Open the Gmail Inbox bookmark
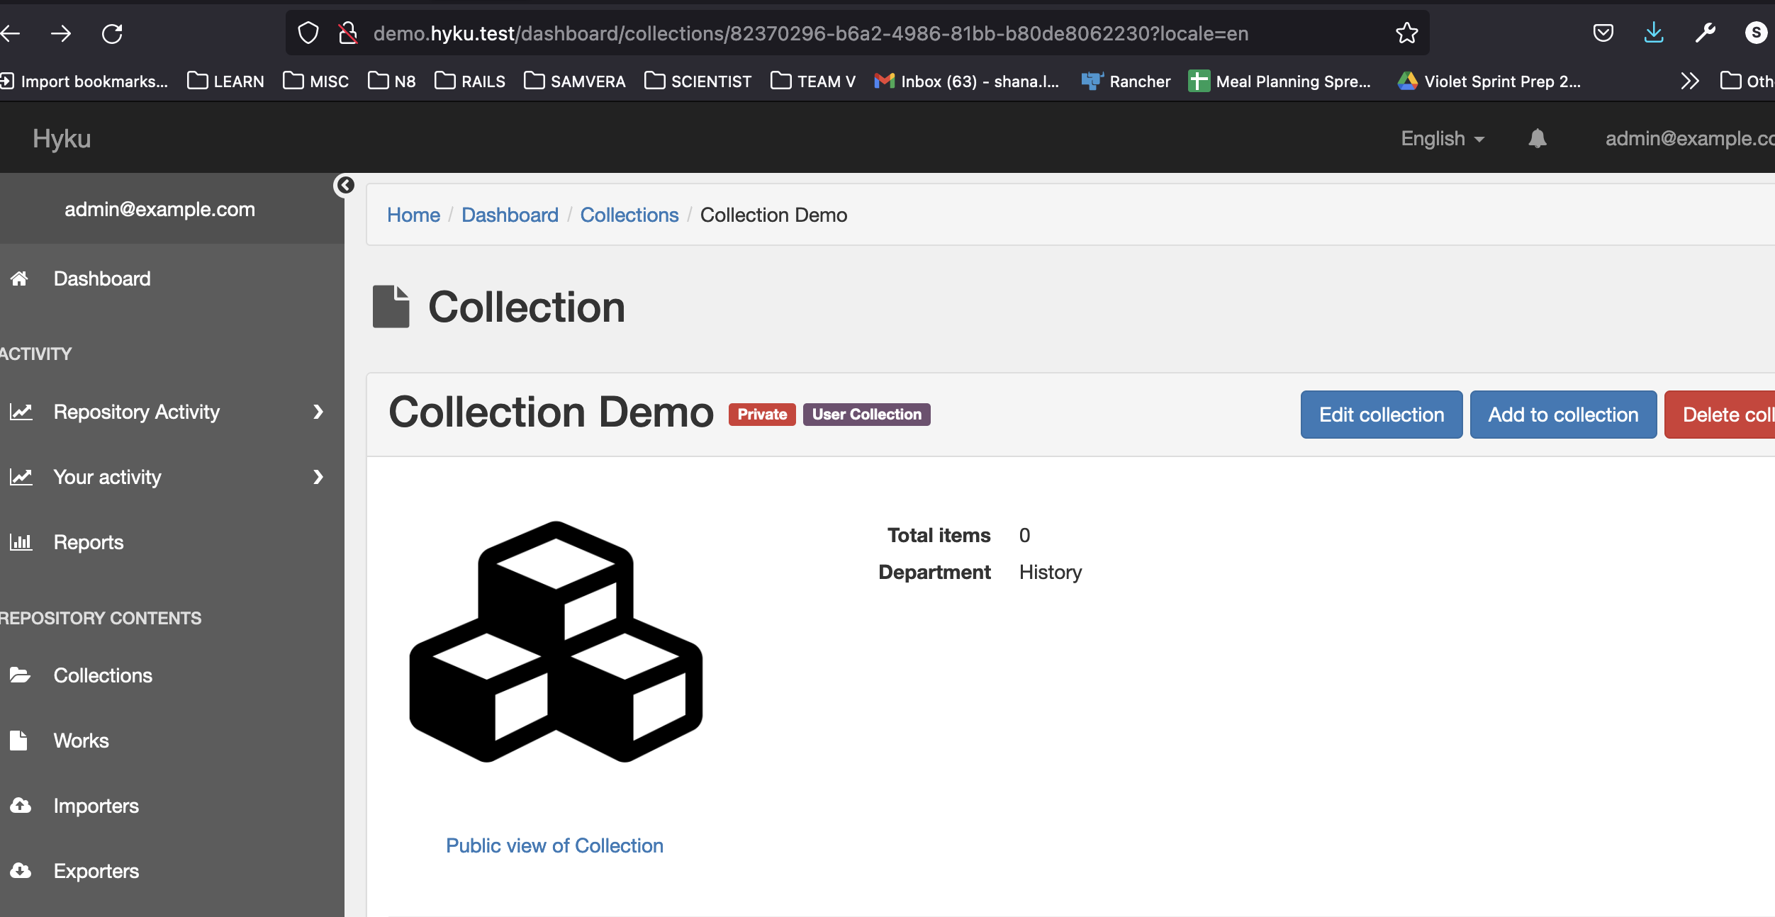1775x917 pixels. [967, 81]
